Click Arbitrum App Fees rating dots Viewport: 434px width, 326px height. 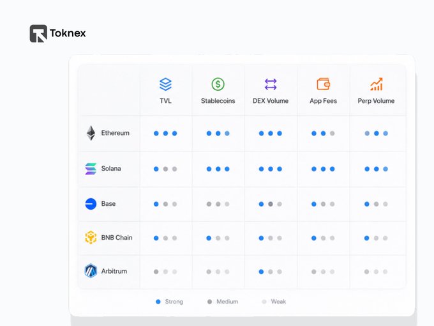(x=324, y=272)
